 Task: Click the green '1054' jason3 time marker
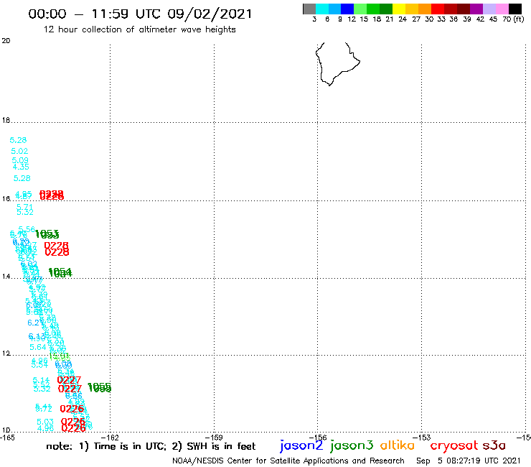pyautogui.click(x=60, y=272)
